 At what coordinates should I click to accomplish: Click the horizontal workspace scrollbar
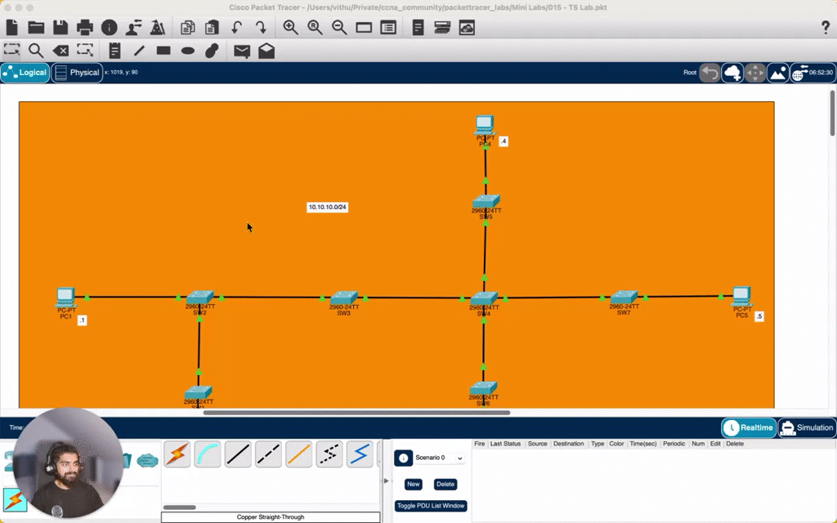click(356, 413)
